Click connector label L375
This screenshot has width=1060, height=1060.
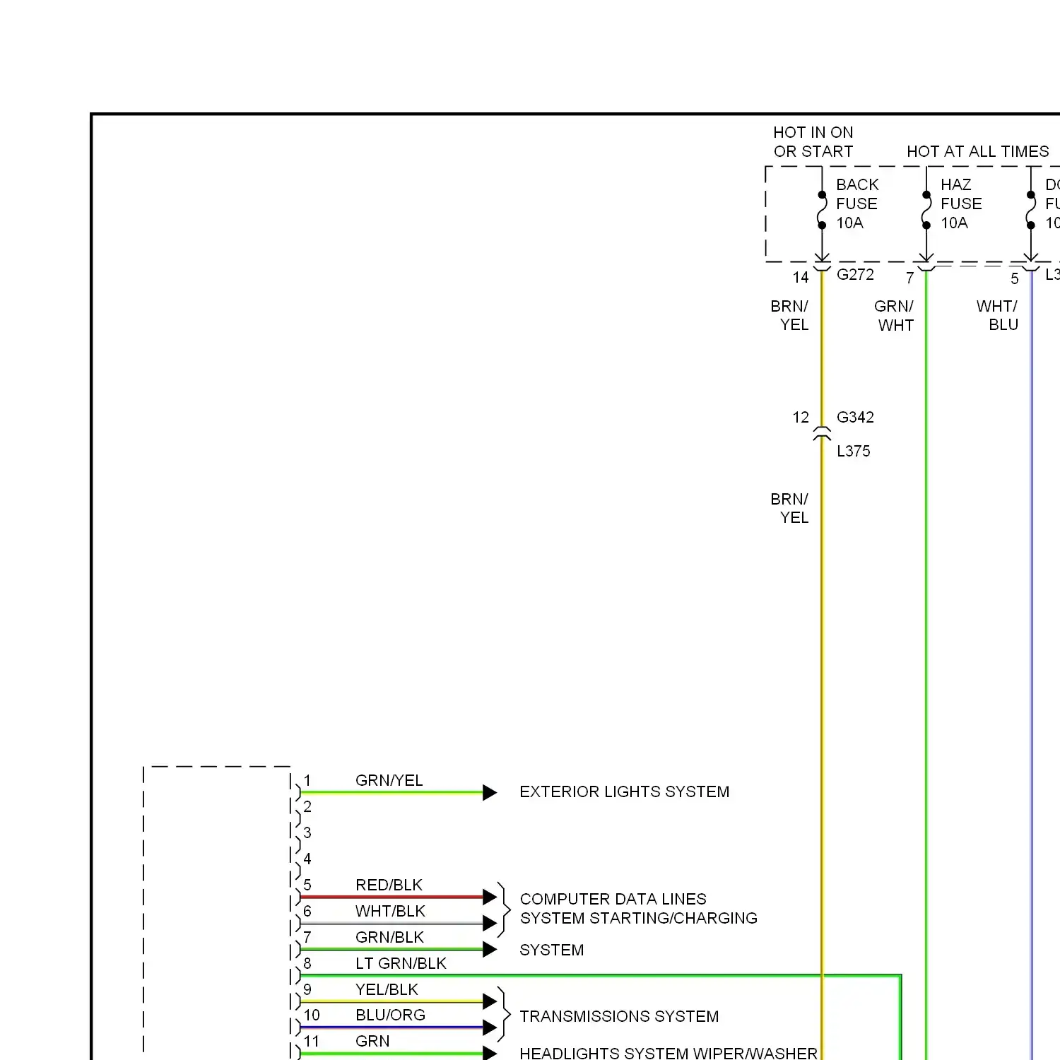click(x=854, y=451)
